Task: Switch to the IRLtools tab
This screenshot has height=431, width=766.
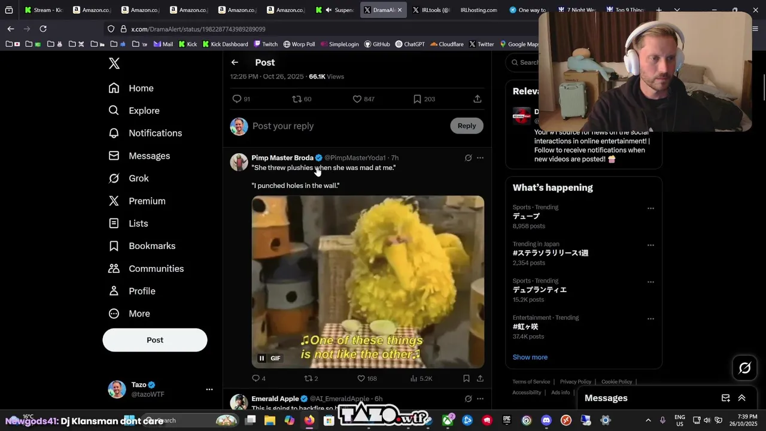Action: (x=430, y=10)
